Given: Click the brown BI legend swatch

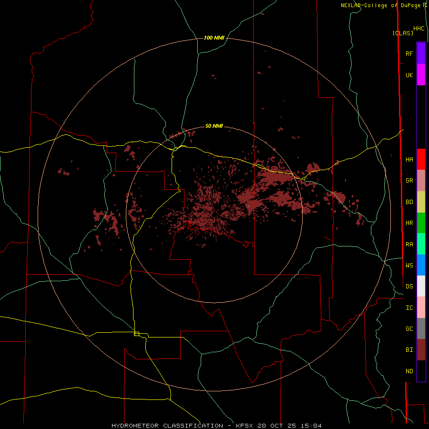Looking at the screenshot, I should click(x=421, y=350).
